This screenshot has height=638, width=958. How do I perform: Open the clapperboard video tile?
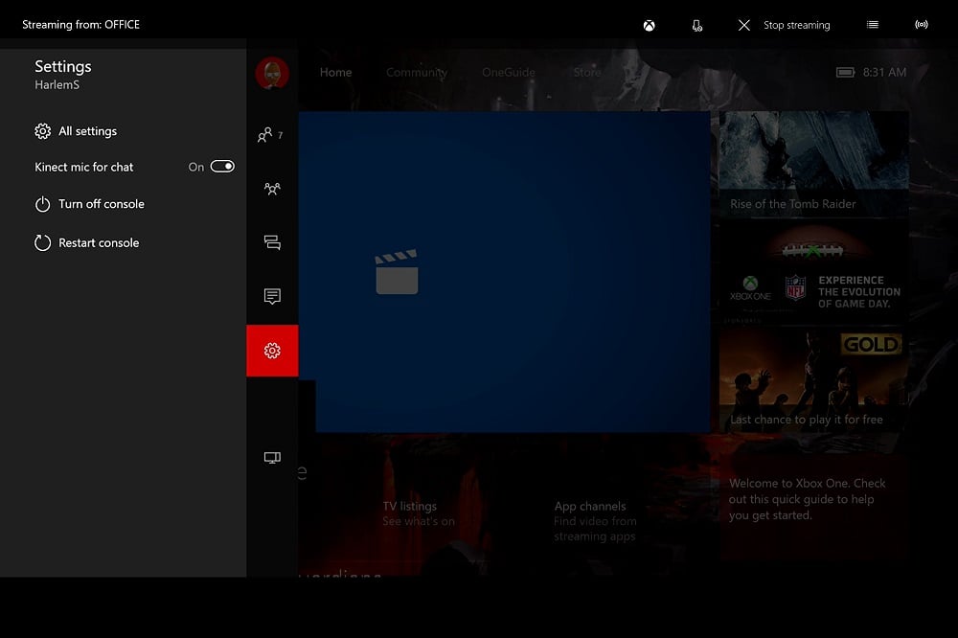point(505,272)
